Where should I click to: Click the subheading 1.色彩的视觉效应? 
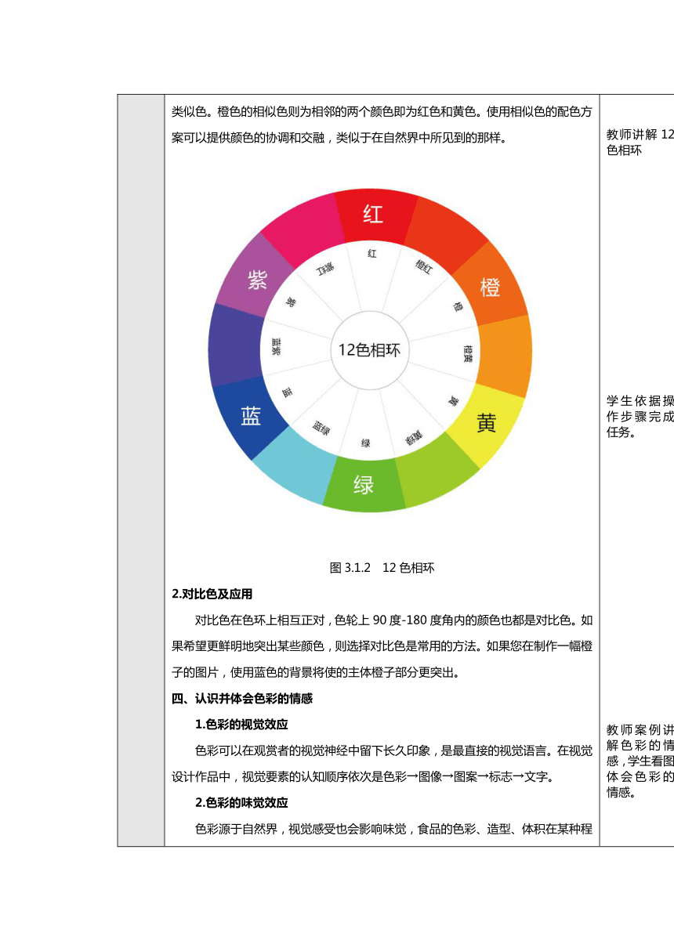pos(241,725)
